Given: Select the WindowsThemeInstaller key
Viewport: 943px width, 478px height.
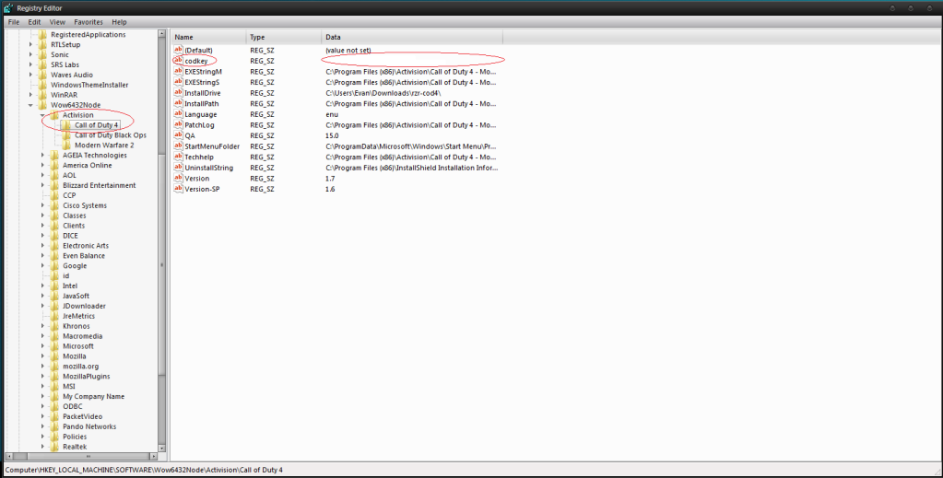Looking at the screenshot, I should pos(89,85).
